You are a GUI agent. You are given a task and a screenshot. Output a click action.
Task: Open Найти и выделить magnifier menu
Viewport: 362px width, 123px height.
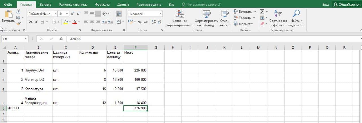[x=296, y=18]
